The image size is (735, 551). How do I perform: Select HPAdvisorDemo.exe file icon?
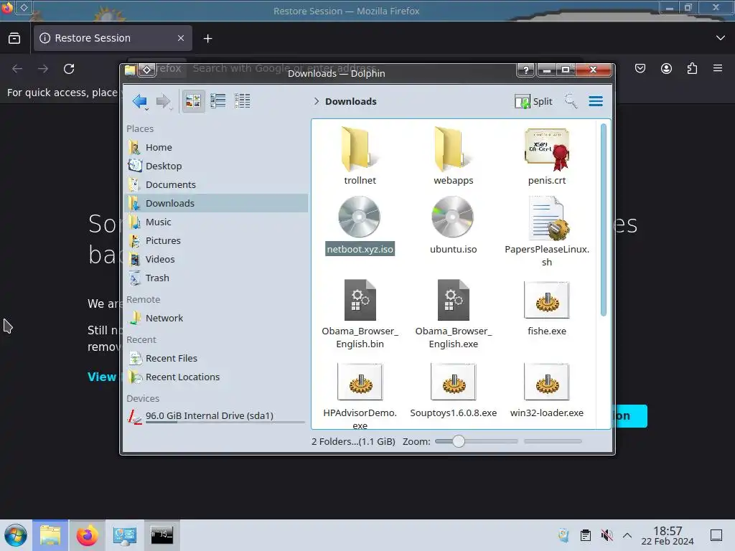[x=360, y=382]
